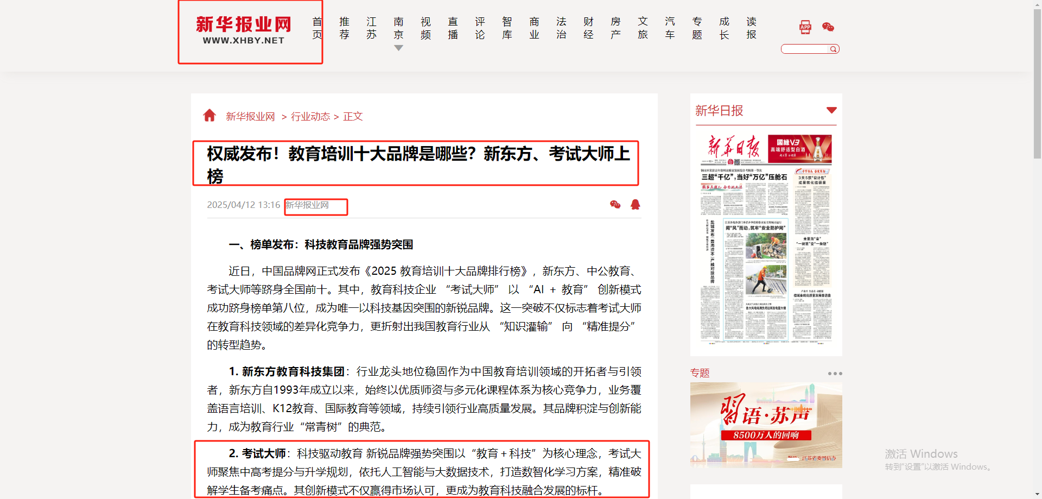Open the 专题 section heading link
This screenshot has height=499, width=1042.
tap(700, 373)
